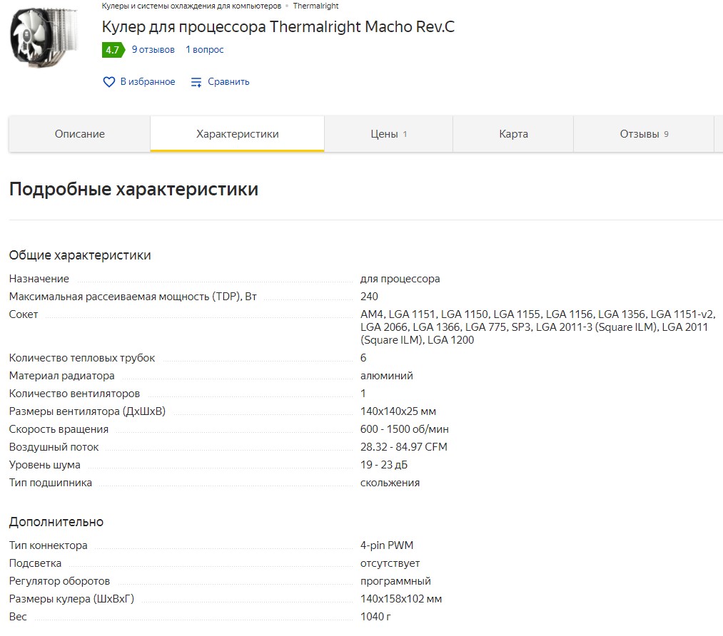The image size is (723, 636).
Task: Click the compare list icon
Action: pos(196,82)
